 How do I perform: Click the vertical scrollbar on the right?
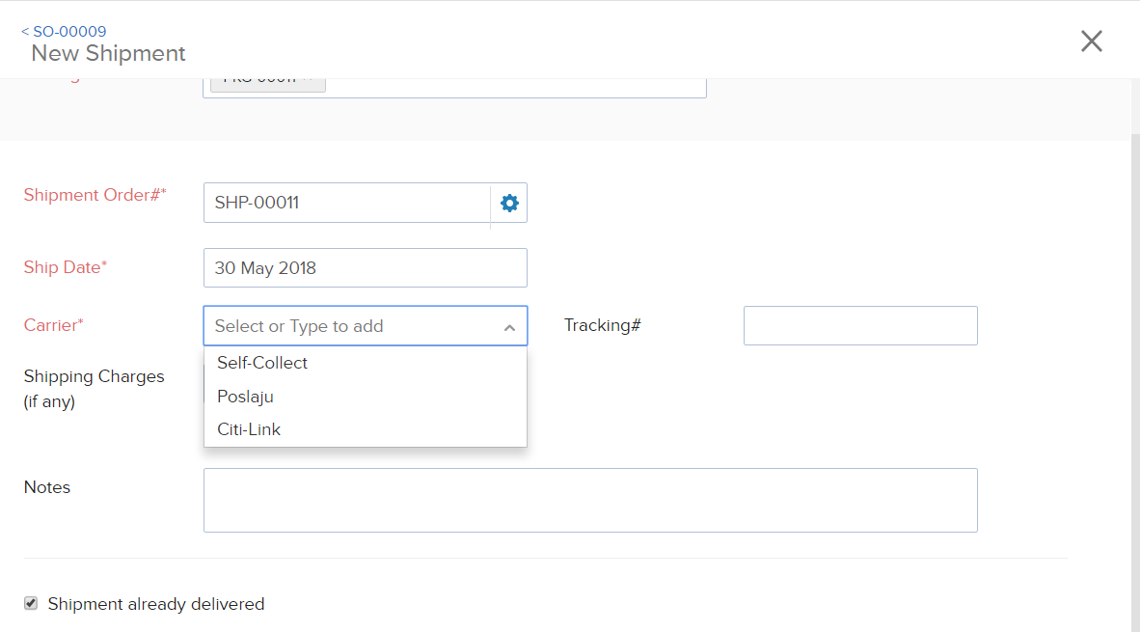(x=1134, y=386)
